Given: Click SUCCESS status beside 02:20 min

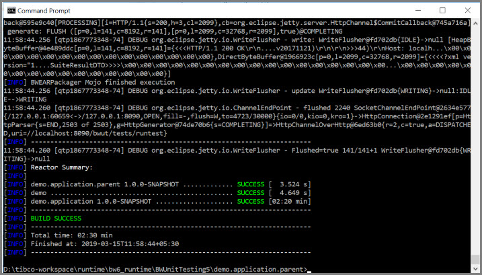Looking at the screenshot, I should [x=251, y=202].
